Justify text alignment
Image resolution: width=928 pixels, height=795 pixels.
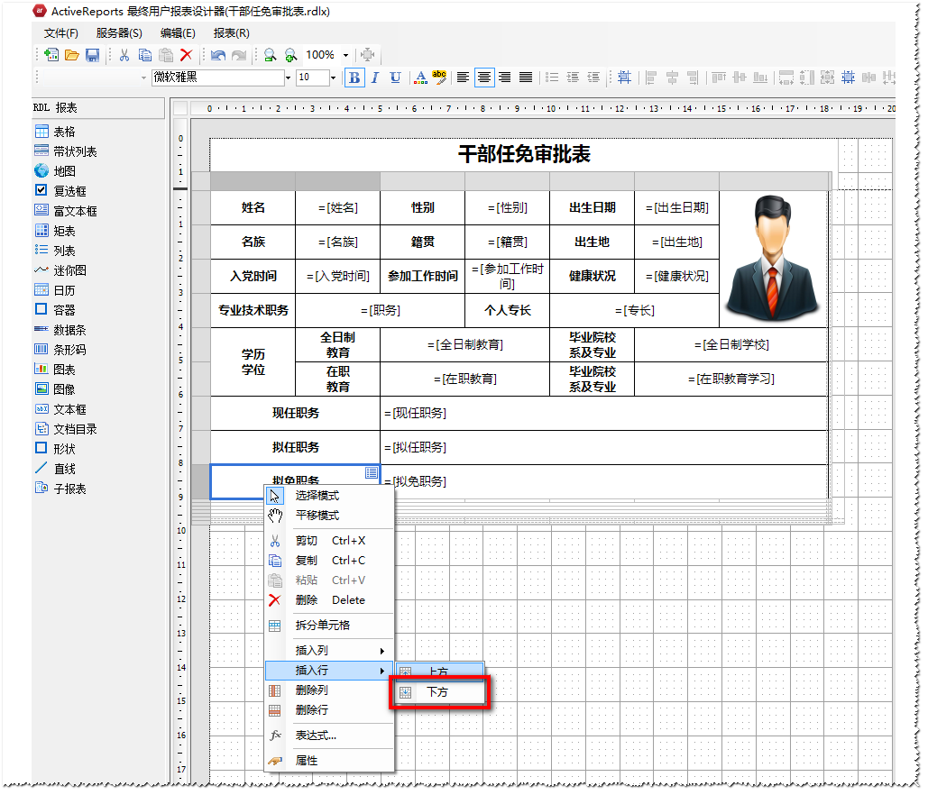pyautogui.click(x=526, y=78)
